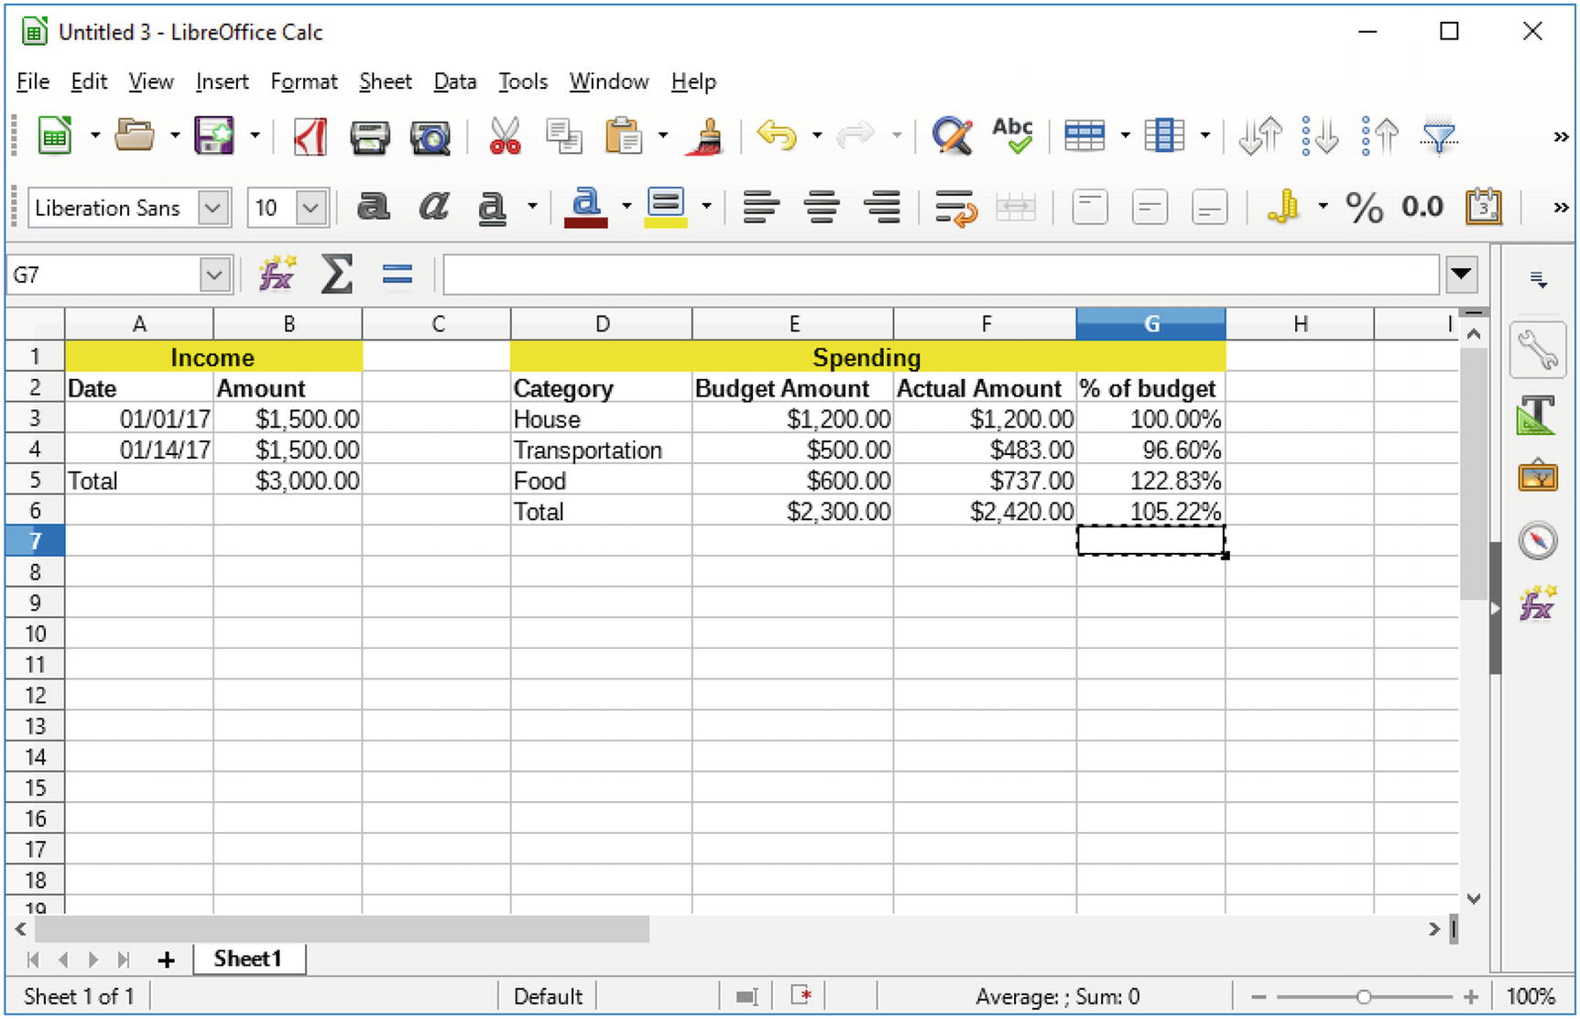Open sidebar Properties wrench
This screenshot has height=1019, width=1580.
pos(1537,350)
